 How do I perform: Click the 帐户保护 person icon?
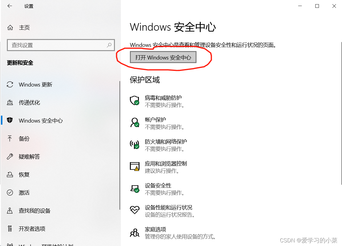pyautogui.click(x=135, y=123)
